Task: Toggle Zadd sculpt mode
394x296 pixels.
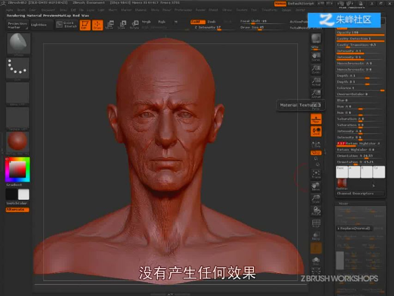Action: pyautogui.click(x=198, y=22)
